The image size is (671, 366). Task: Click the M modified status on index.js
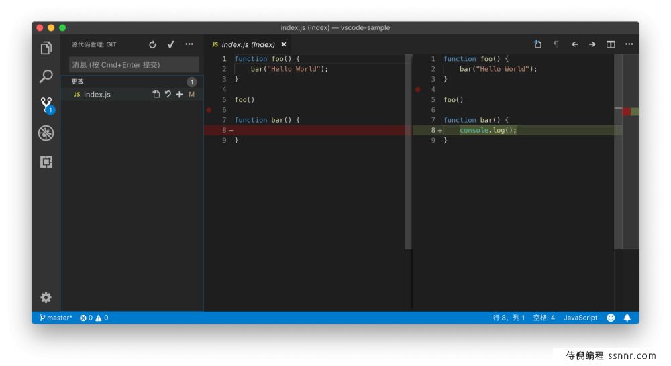(x=192, y=94)
